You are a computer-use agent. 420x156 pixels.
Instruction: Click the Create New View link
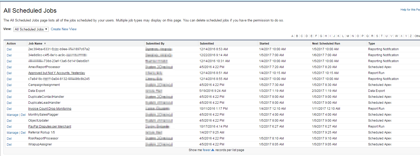pos(64,29)
